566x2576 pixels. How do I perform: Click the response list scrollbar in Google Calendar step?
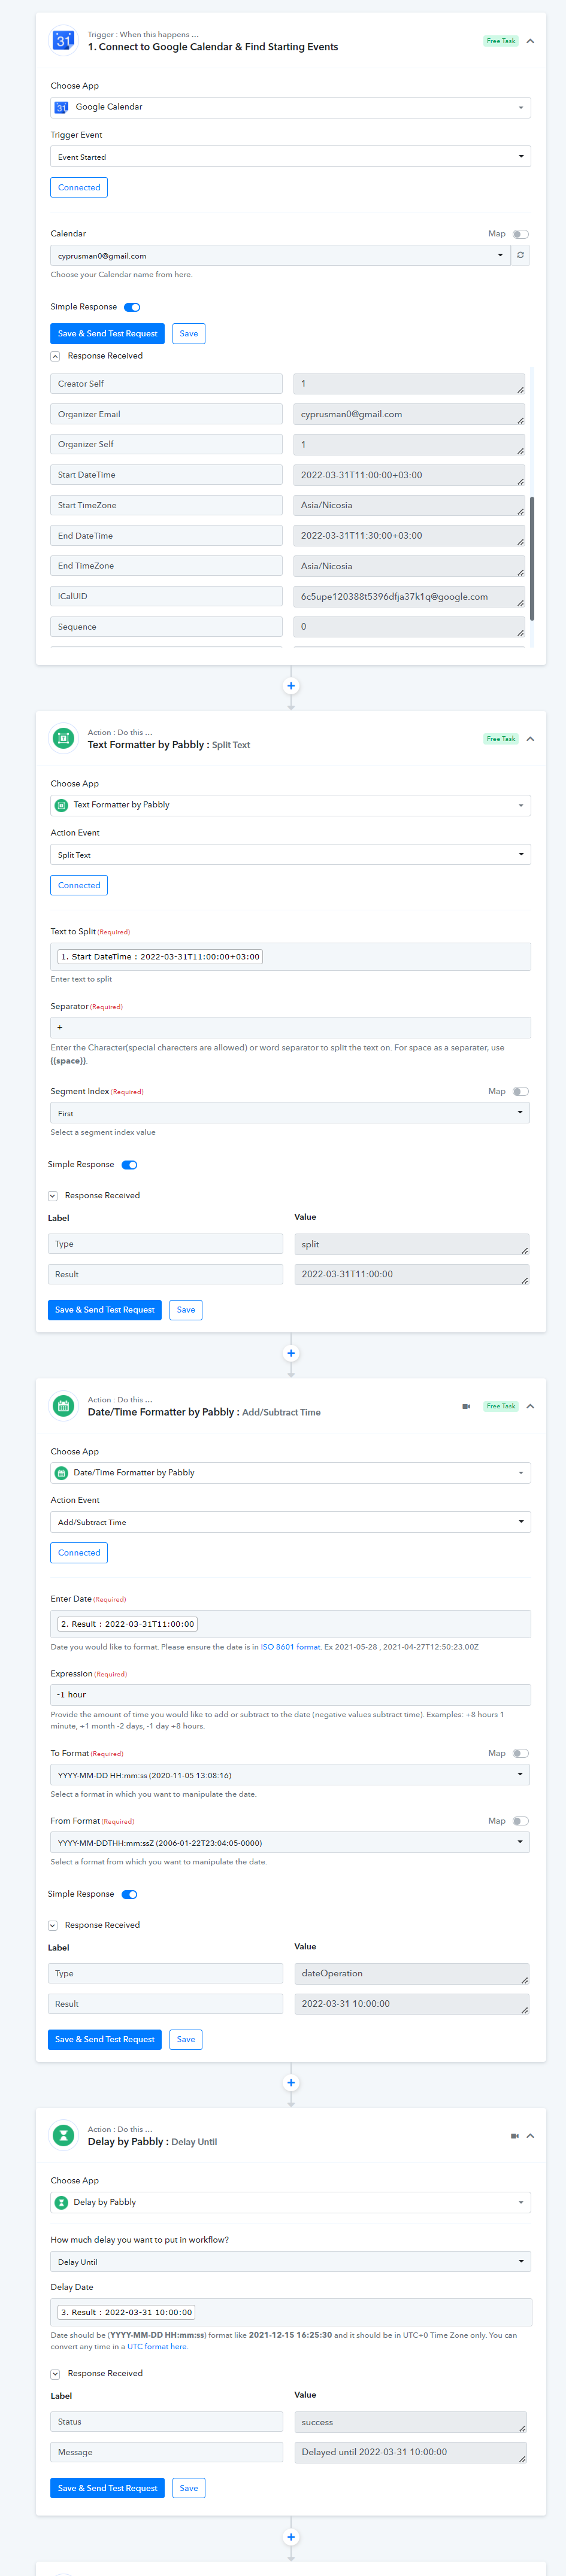click(531, 558)
